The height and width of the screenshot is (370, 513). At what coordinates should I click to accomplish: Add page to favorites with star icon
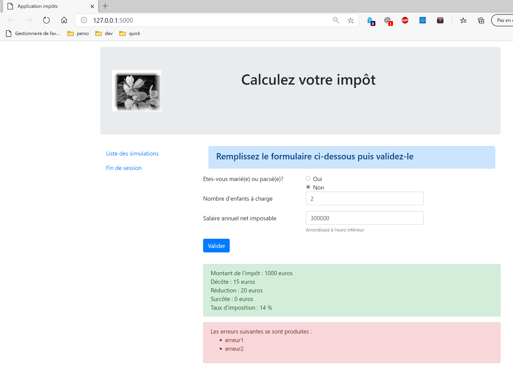tap(350, 21)
